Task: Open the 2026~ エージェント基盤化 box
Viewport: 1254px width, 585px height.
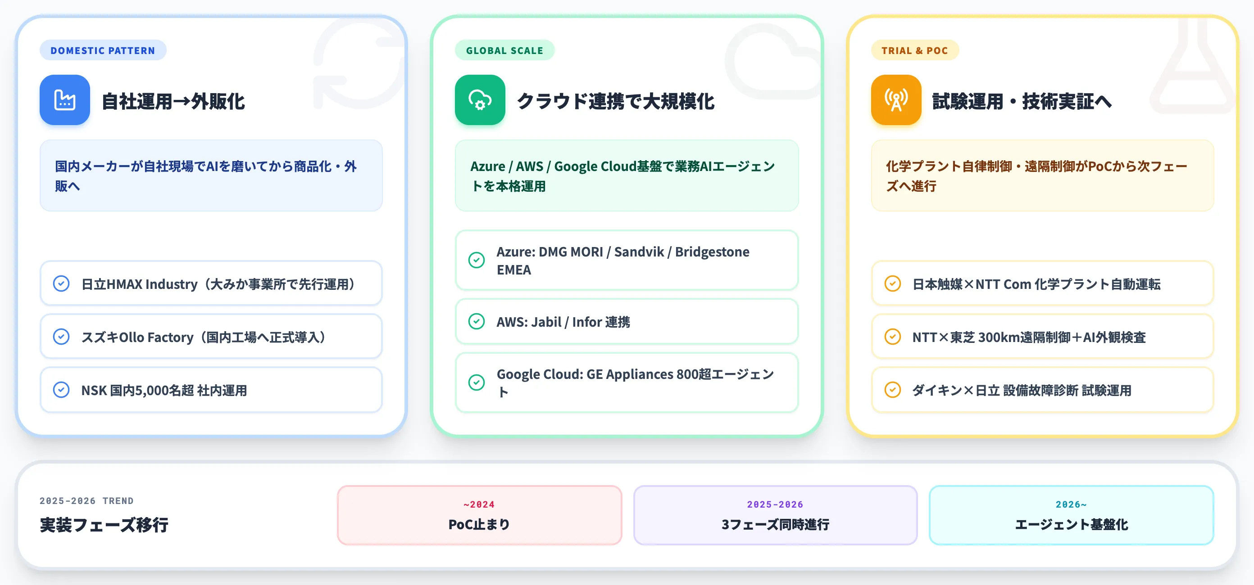Action: [1071, 515]
